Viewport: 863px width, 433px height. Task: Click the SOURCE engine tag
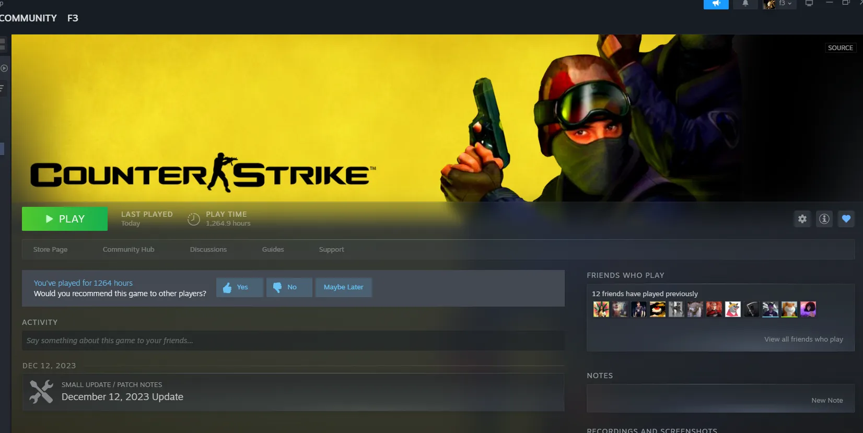tap(841, 48)
